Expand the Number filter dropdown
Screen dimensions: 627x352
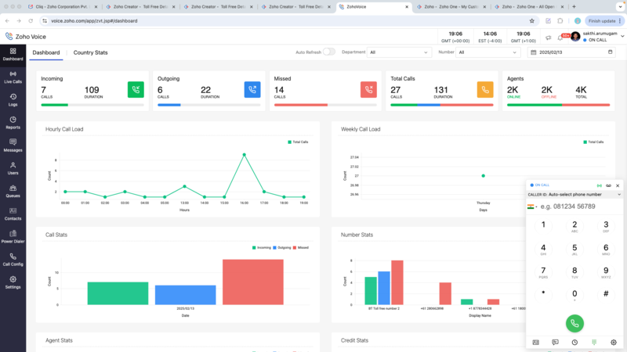488,52
